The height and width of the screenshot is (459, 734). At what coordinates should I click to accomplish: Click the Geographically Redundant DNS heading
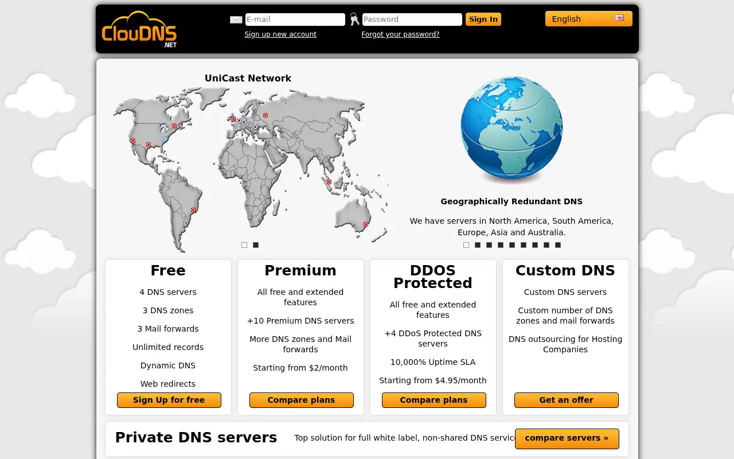coord(512,201)
